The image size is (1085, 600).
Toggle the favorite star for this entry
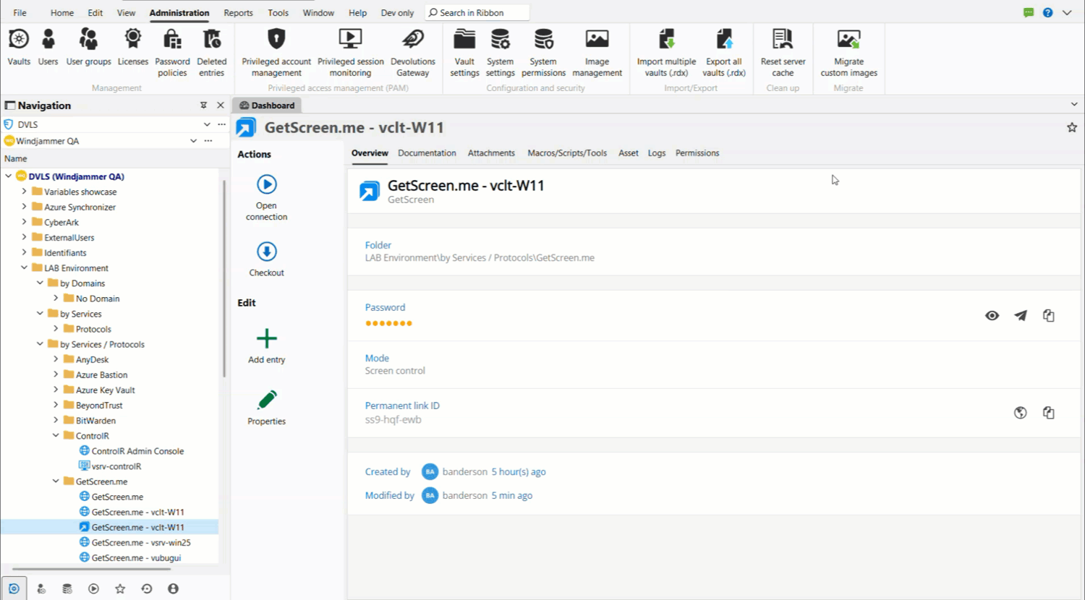coord(1071,127)
